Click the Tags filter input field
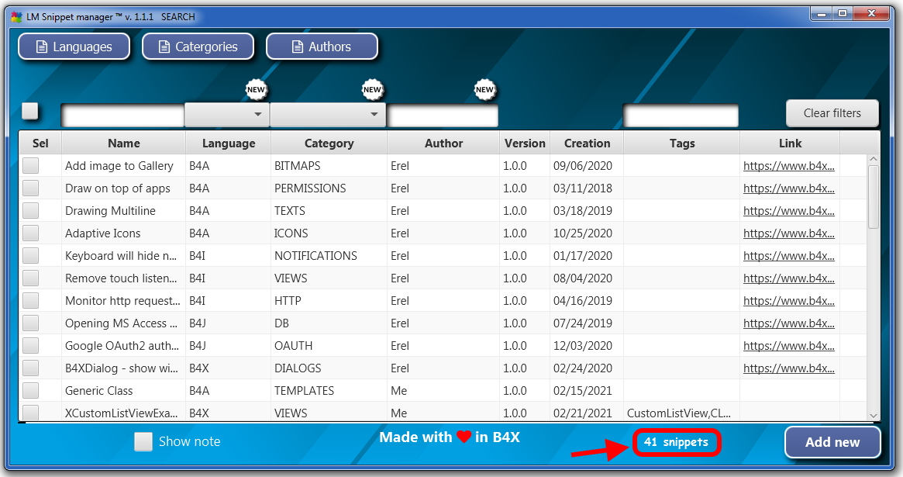This screenshot has height=477, width=903. click(681, 116)
